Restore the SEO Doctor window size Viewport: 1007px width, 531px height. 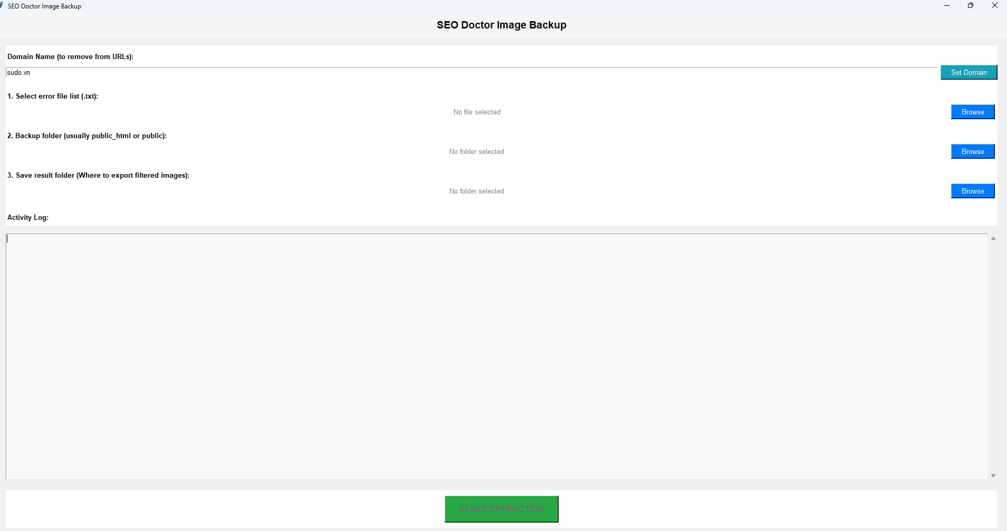tap(970, 6)
